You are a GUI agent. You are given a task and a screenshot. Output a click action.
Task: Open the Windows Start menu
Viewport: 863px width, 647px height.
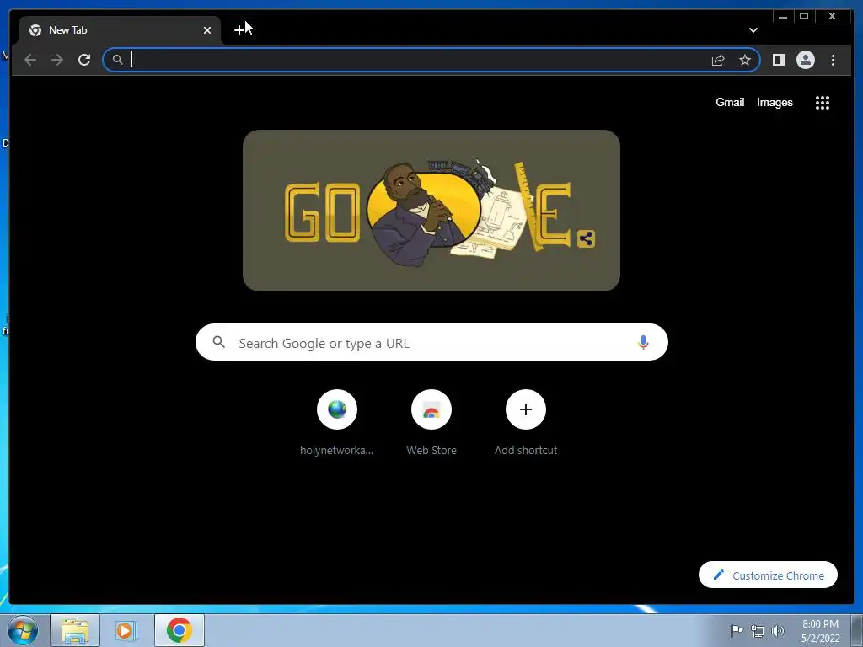click(x=23, y=630)
